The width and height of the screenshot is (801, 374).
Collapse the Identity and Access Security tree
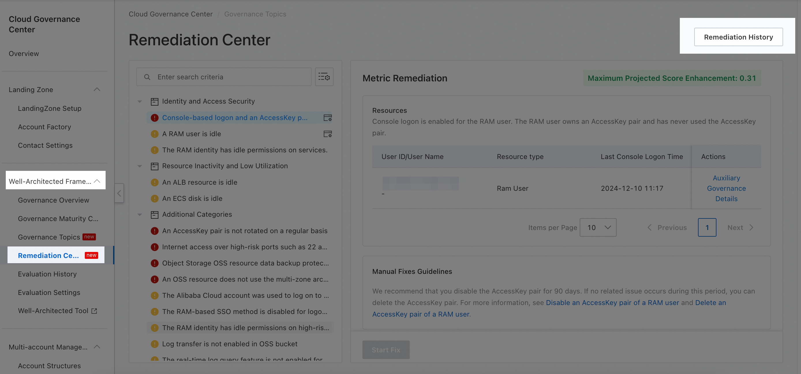tap(140, 101)
